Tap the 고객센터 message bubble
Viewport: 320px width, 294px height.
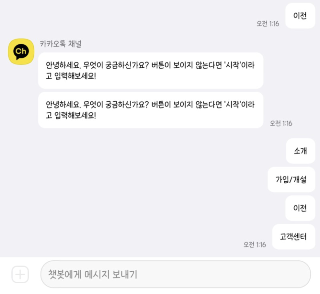click(293, 236)
